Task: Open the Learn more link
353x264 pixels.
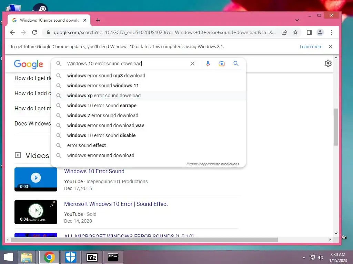Action: (311, 46)
